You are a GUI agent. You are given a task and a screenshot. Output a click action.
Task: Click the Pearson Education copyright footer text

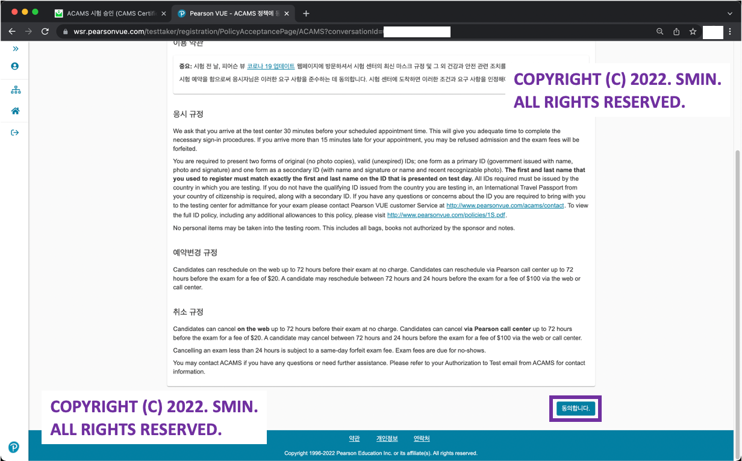[x=381, y=453]
